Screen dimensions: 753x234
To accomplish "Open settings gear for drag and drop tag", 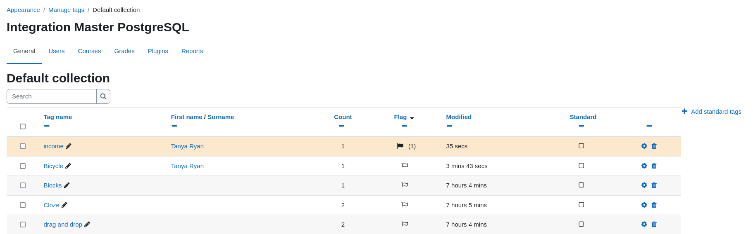I will pyautogui.click(x=644, y=224).
